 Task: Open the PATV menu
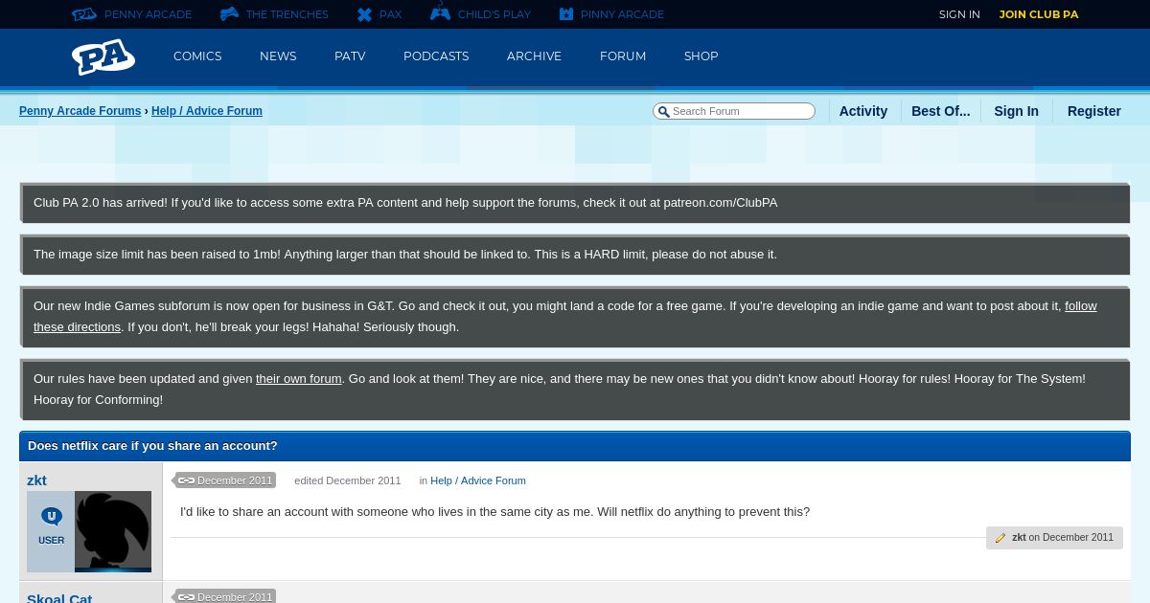click(x=350, y=56)
